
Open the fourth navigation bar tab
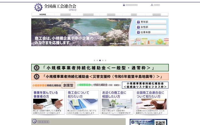(111, 14)
